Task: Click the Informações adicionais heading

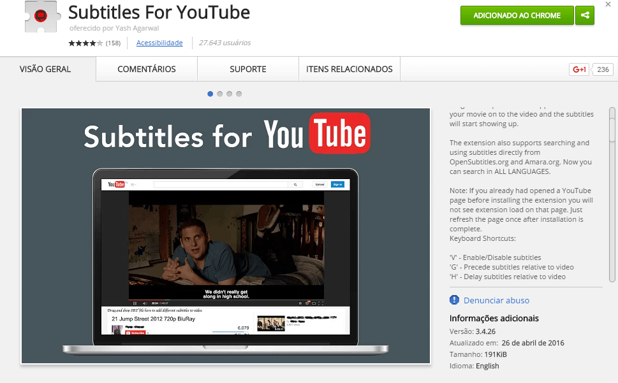Action: point(494,318)
